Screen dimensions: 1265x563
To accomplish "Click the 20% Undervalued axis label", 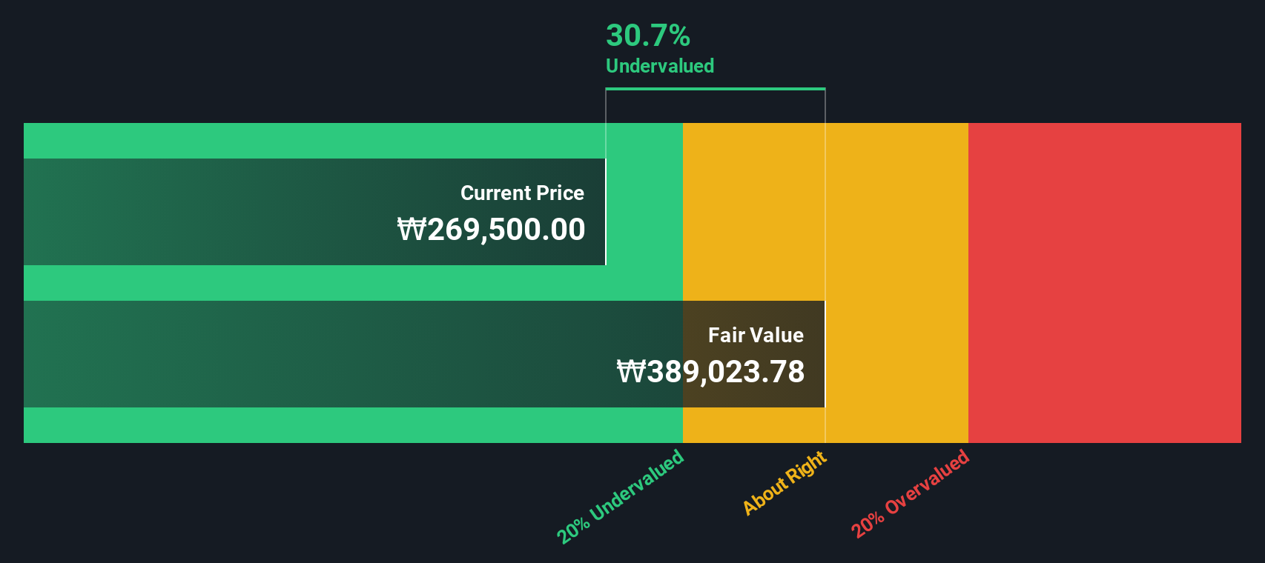I will (x=620, y=496).
